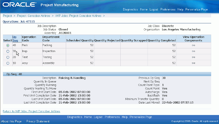Image resolution: width=219 pixels, height=124 pixels.
Task: Click Logout in footer
Action: click(x=98, y=117)
